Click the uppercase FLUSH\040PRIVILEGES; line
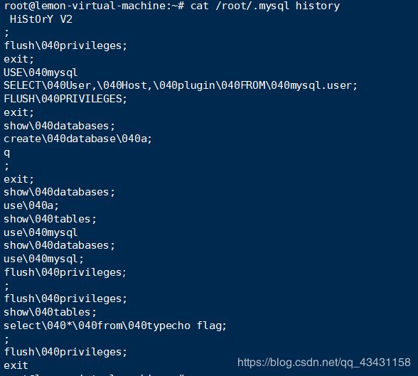This screenshot has width=418, height=376. [x=65, y=99]
